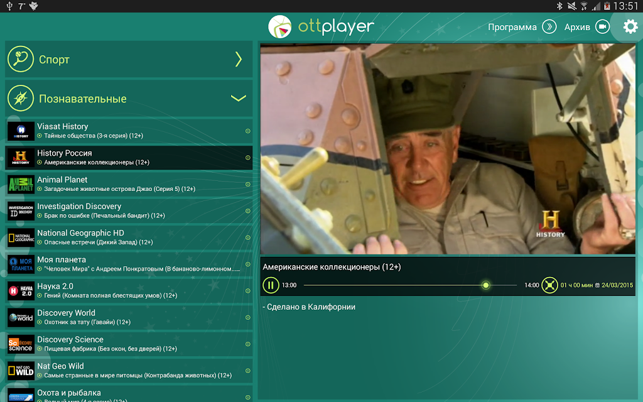Click the Наука 2.0 row's right indicator
Screen dimensions: 643x402
tap(247, 291)
